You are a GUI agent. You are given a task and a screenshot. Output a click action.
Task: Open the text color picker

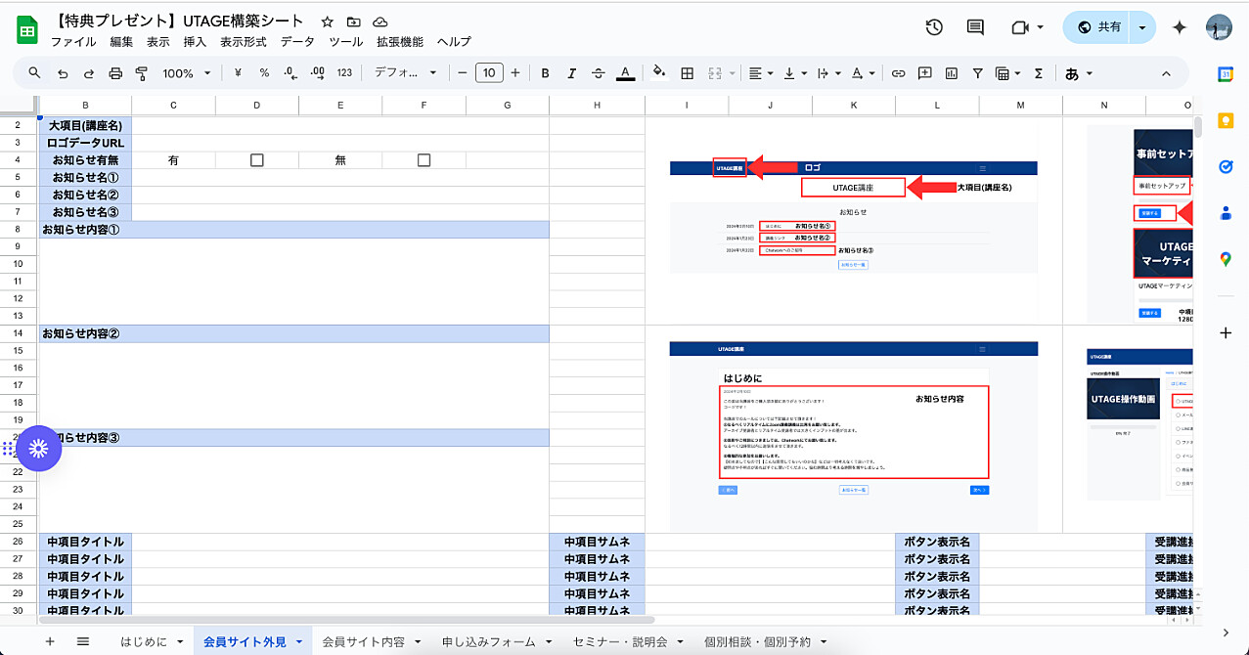(626, 73)
